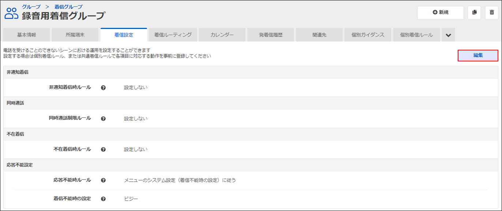The height and width of the screenshot is (211, 502).
Task: Click the copy/duplicate icon button
Action: click(x=474, y=12)
